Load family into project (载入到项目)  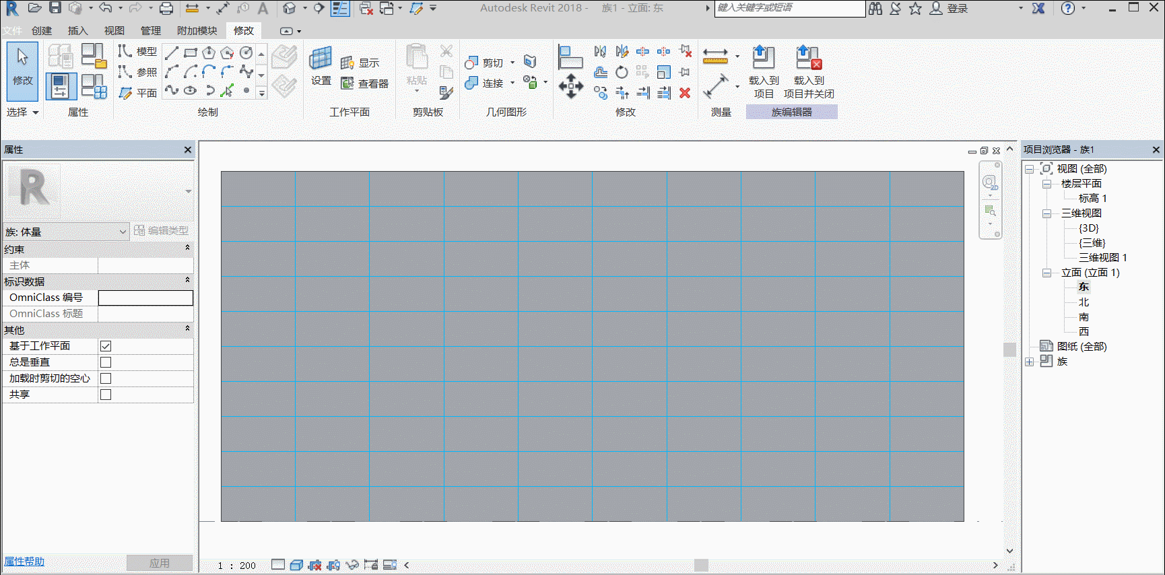click(764, 71)
